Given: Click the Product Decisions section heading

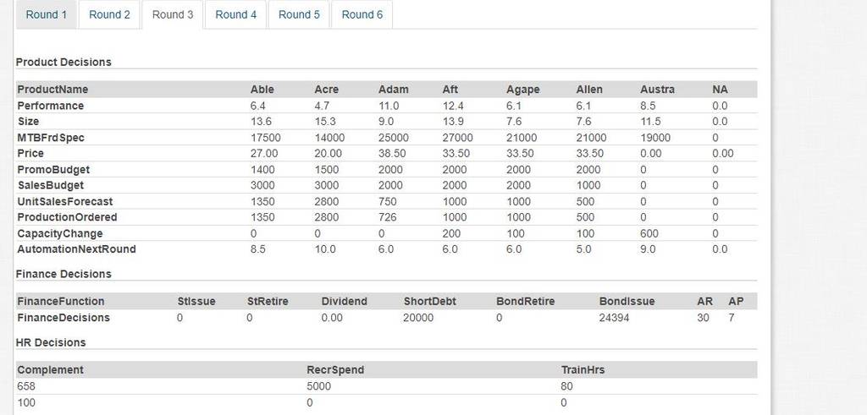Looking at the screenshot, I should pyautogui.click(x=64, y=62).
